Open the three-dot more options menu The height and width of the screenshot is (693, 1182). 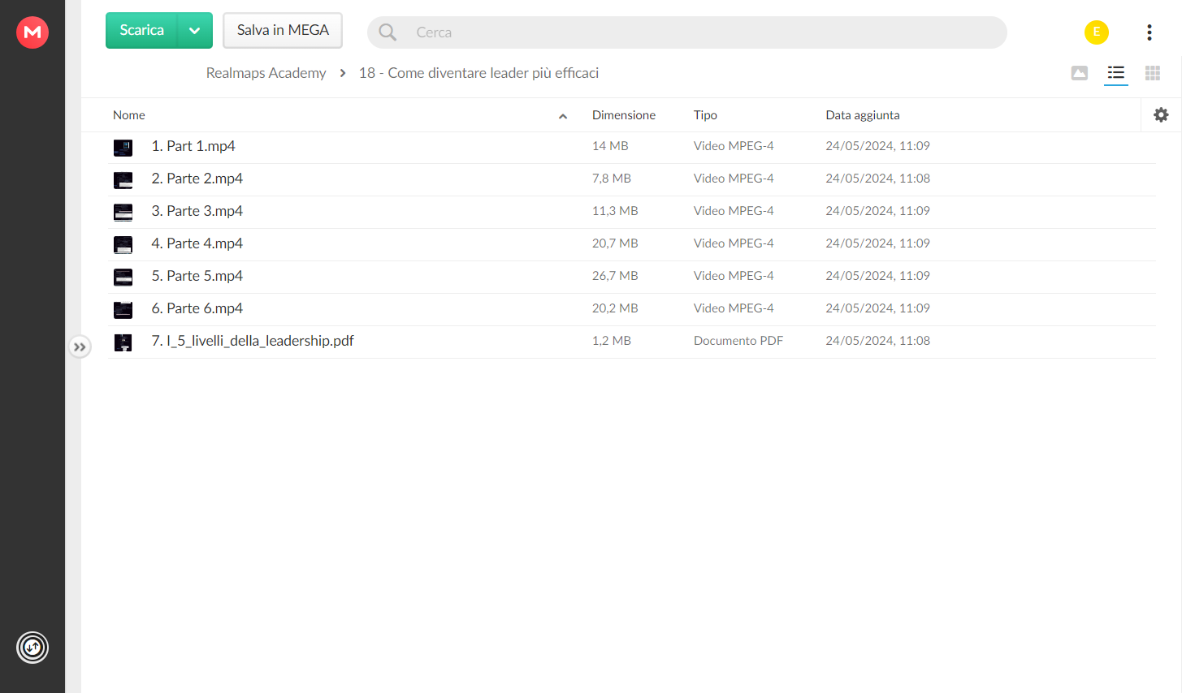point(1149,32)
